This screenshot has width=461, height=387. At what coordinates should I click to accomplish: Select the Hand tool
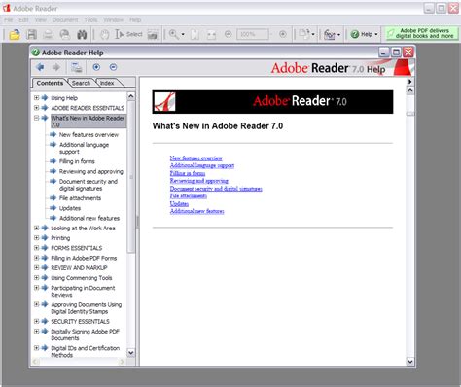click(x=104, y=34)
